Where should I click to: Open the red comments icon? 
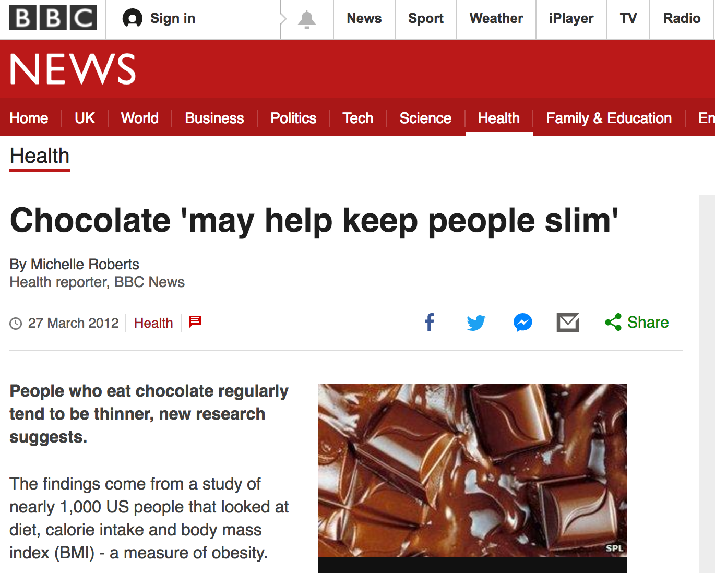click(x=195, y=322)
